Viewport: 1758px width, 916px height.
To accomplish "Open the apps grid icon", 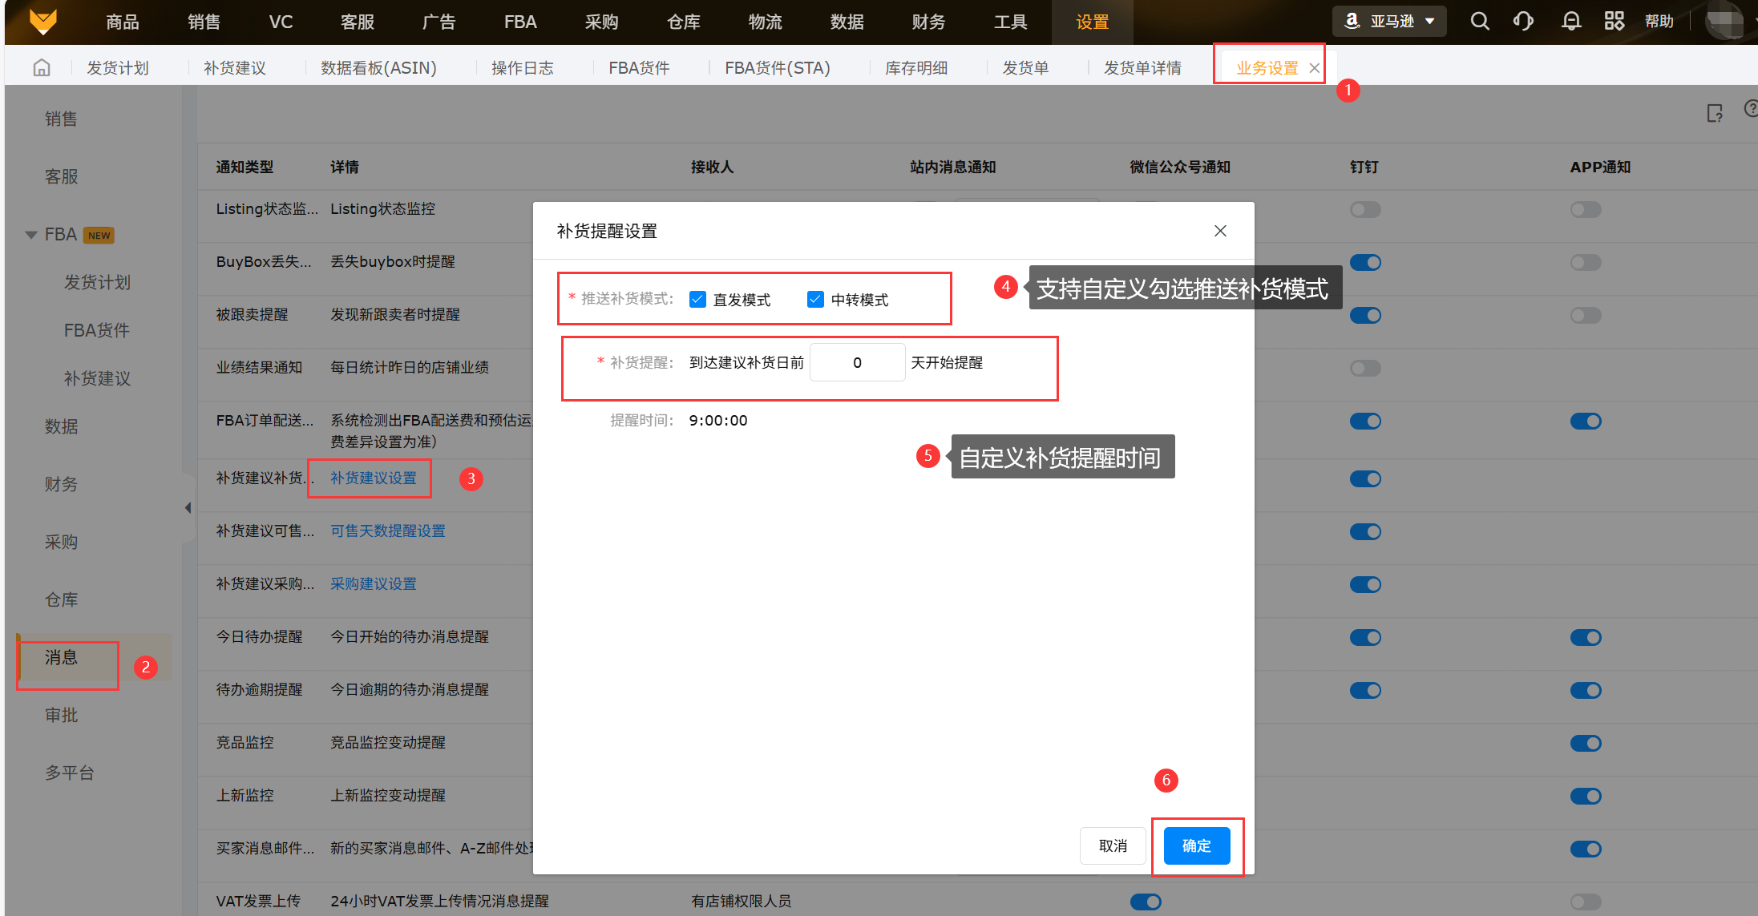I will click(x=1614, y=21).
